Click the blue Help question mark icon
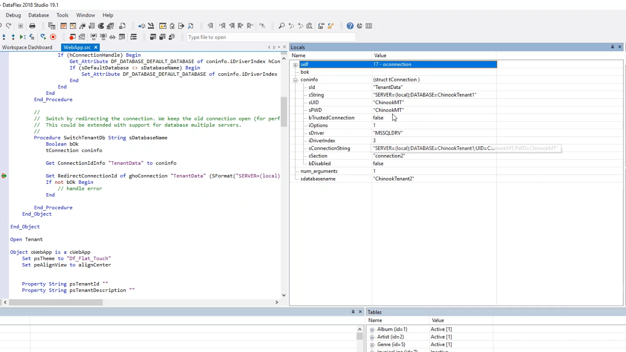Viewport: 626px width, 352px height. [350, 26]
